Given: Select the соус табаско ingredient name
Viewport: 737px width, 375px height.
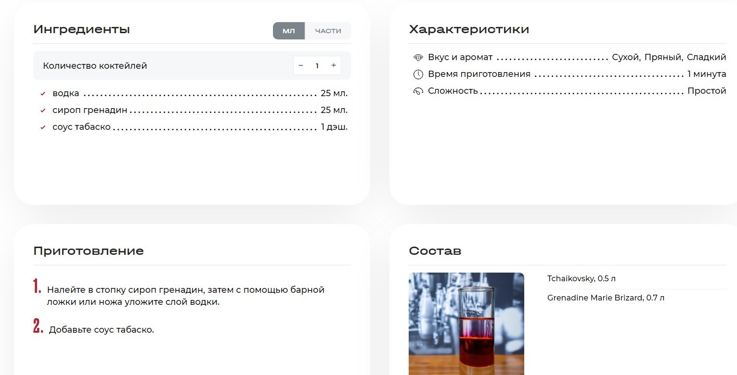Looking at the screenshot, I should [81, 127].
